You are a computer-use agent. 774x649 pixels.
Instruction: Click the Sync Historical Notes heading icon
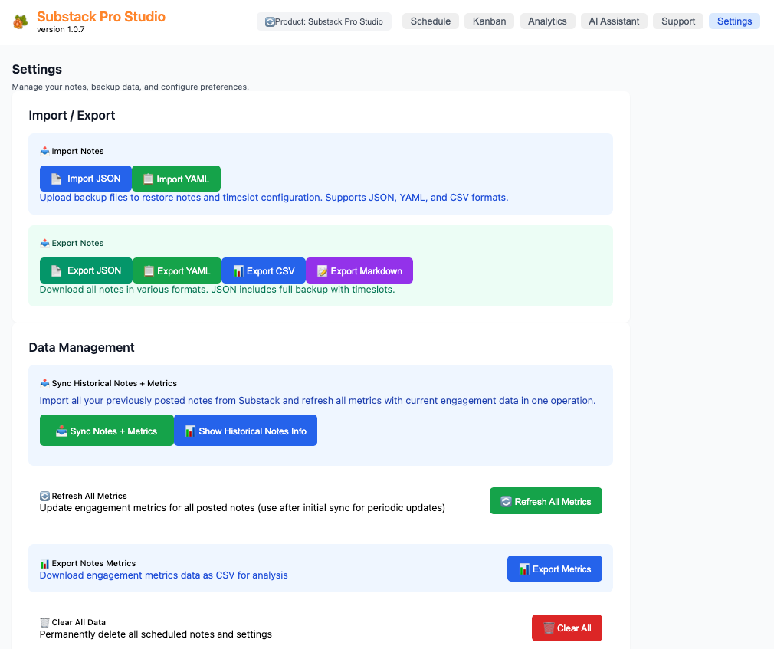44,383
